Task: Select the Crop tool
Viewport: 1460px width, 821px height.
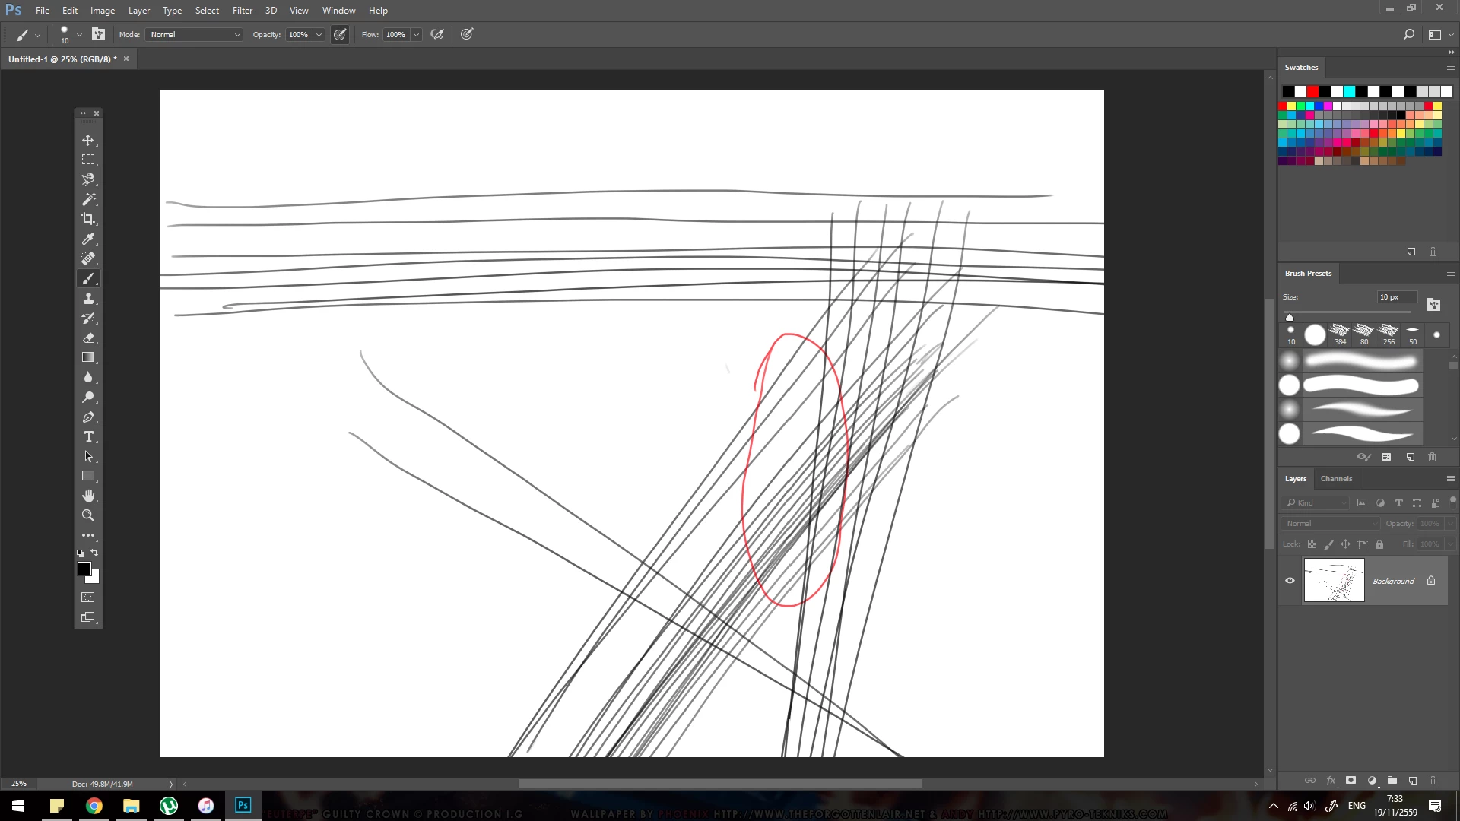Action: tap(88, 219)
